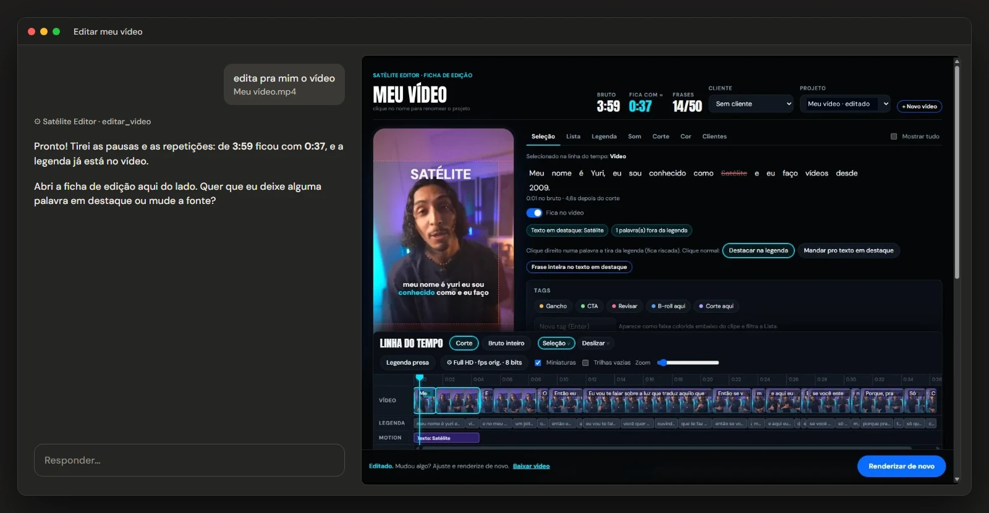Select the Corte timeline view button
The height and width of the screenshot is (513, 989).
coord(464,343)
